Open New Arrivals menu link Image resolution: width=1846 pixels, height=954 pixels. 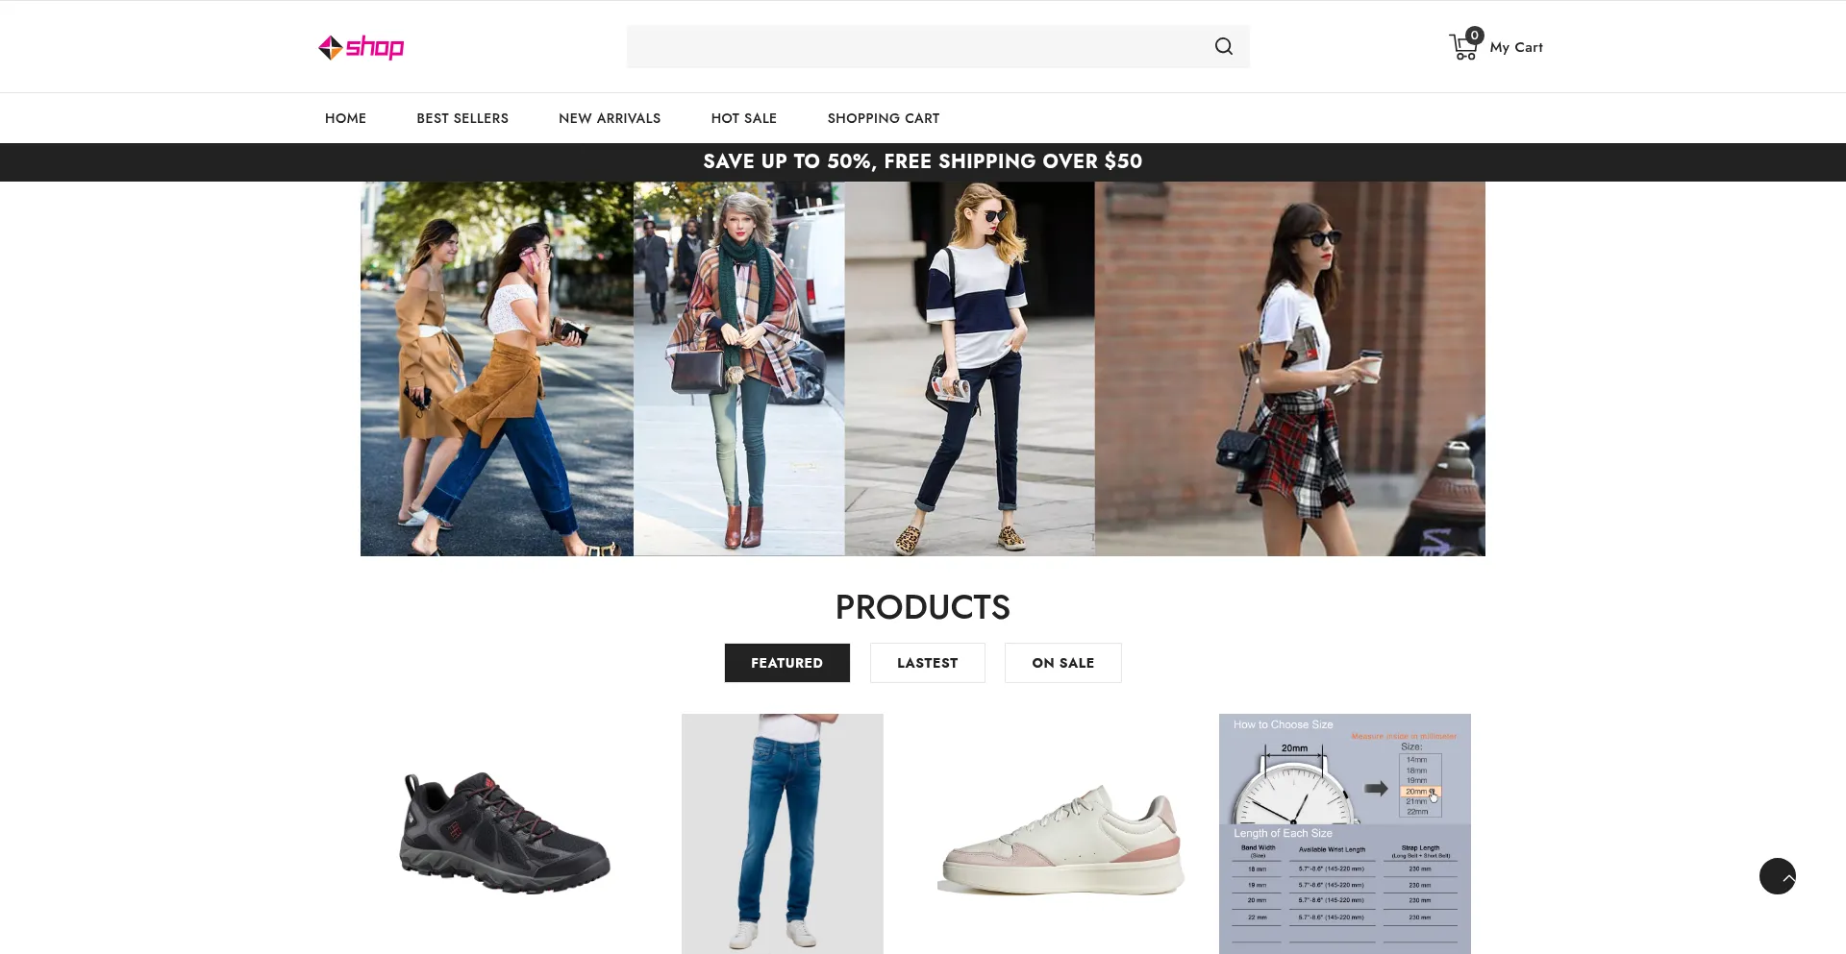[610, 118]
